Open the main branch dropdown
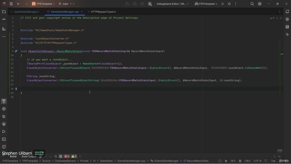Image resolution: width=291 pixels, height=164 pixels. (x=66, y=4)
